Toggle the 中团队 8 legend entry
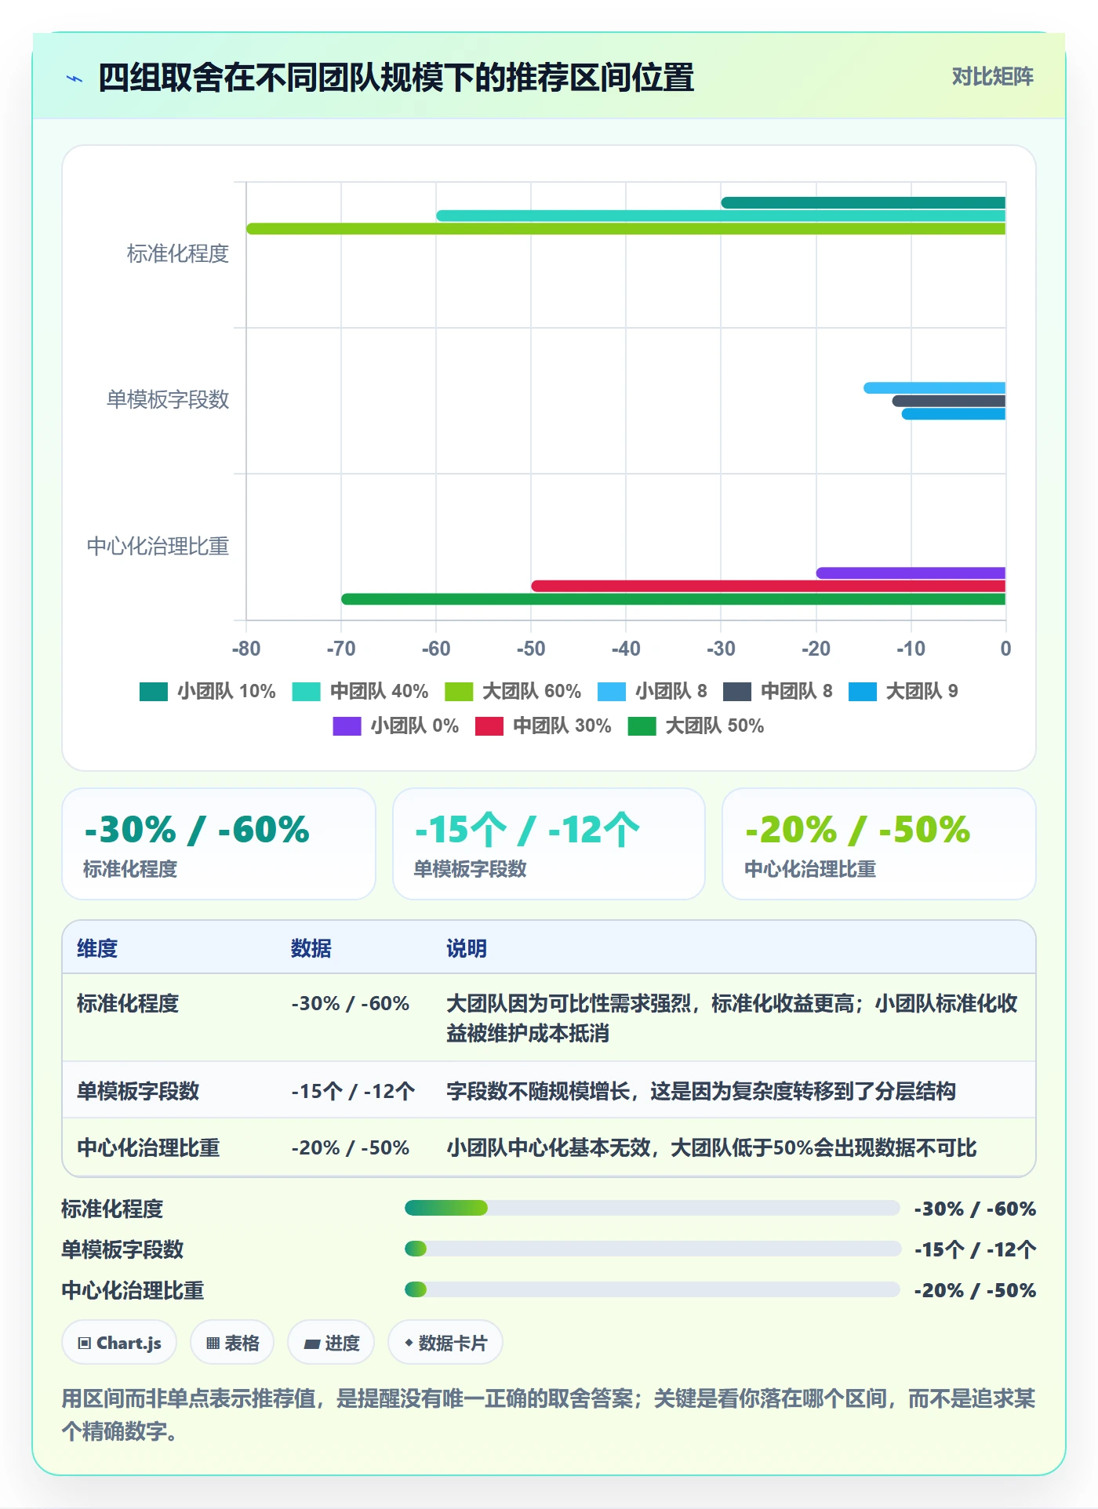1098x1509 pixels. (x=777, y=691)
